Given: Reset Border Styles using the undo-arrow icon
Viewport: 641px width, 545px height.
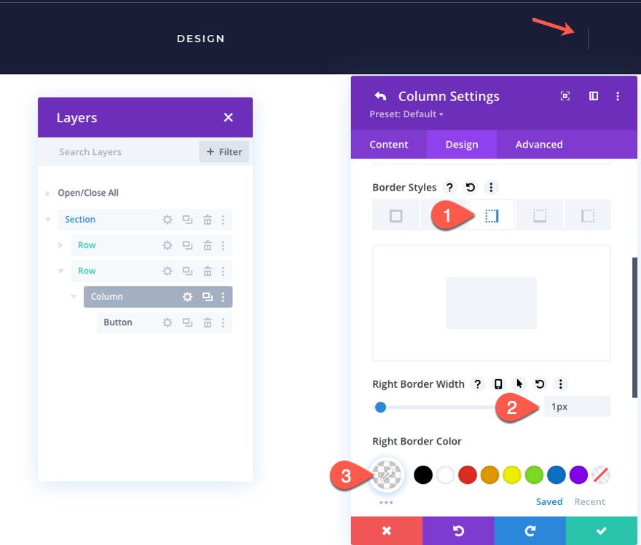Looking at the screenshot, I should [470, 187].
